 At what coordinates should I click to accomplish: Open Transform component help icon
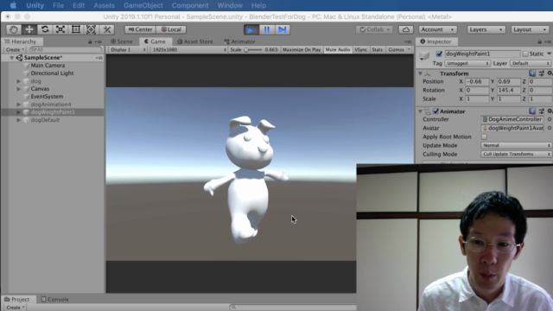click(x=532, y=73)
